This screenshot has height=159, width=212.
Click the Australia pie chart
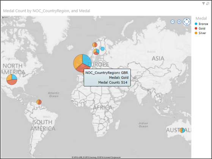click(x=182, y=130)
